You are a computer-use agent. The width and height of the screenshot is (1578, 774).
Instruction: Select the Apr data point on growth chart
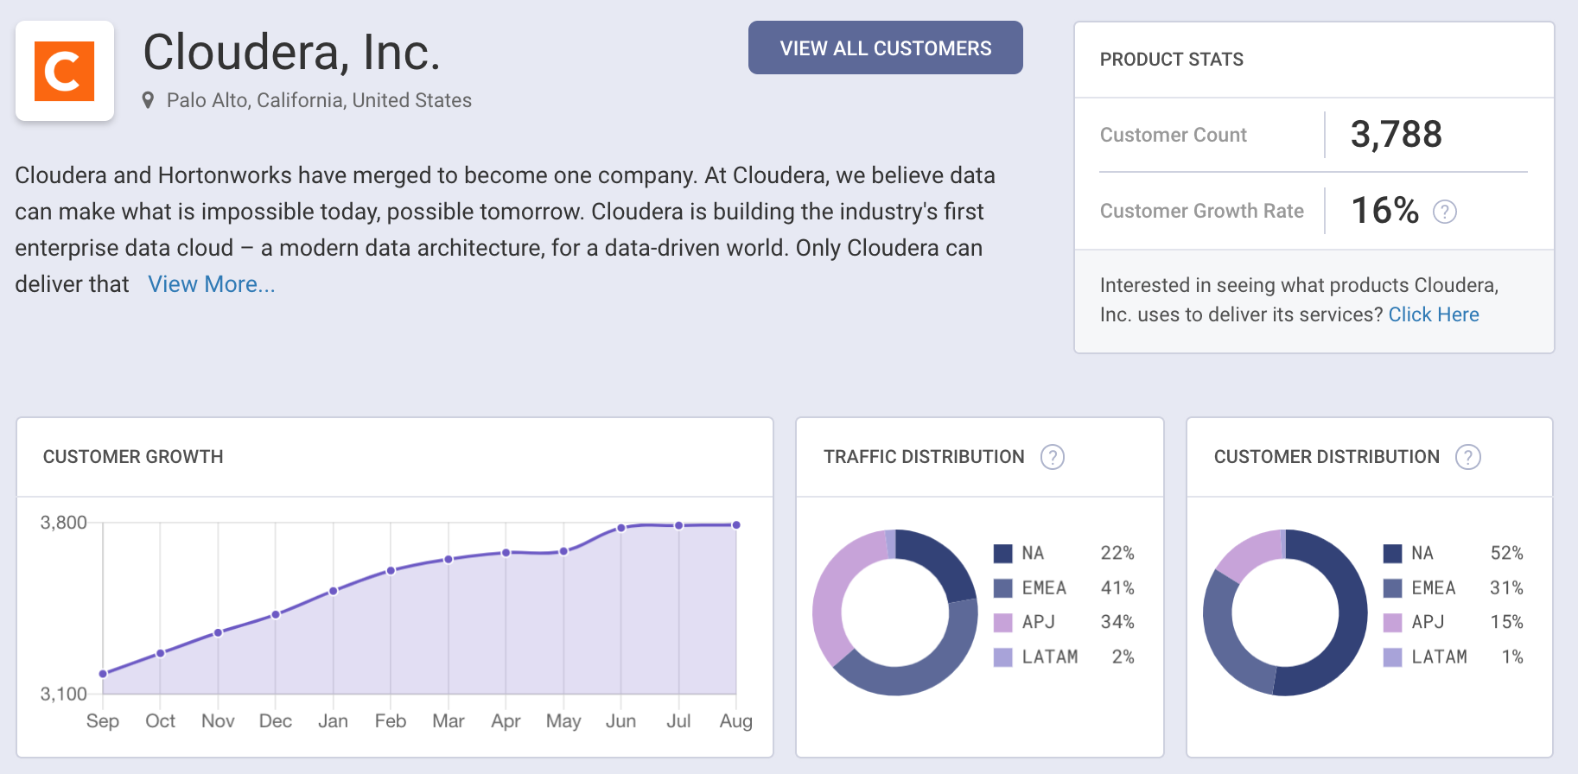[x=506, y=553]
